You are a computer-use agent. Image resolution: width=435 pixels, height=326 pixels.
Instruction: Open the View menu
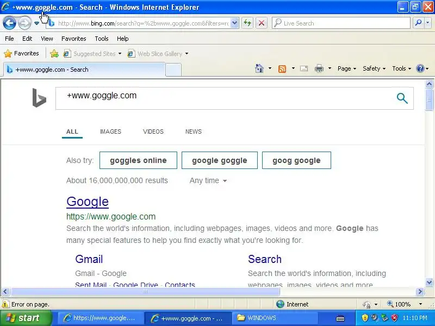click(47, 39)
